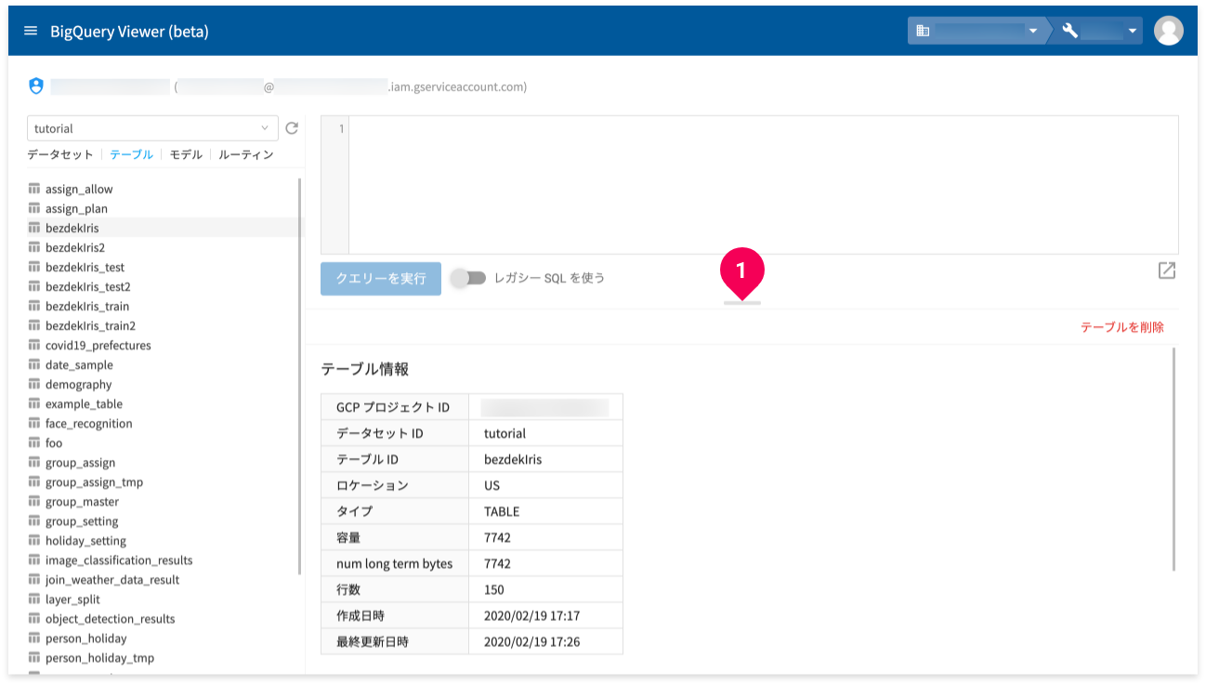Image resolution: width=1206 pixels, height=686 pixels.
Task: Click the データセット ID value tutorial
Action: pyautogui.click(x=505, y=433)
